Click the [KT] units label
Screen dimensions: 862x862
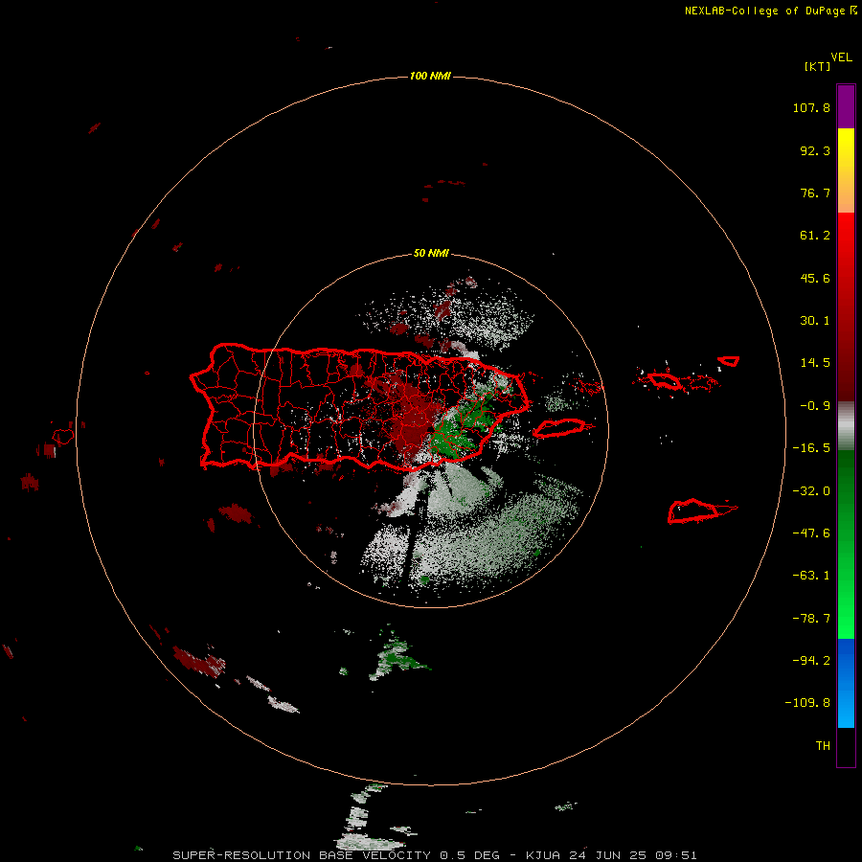[817, 66]
